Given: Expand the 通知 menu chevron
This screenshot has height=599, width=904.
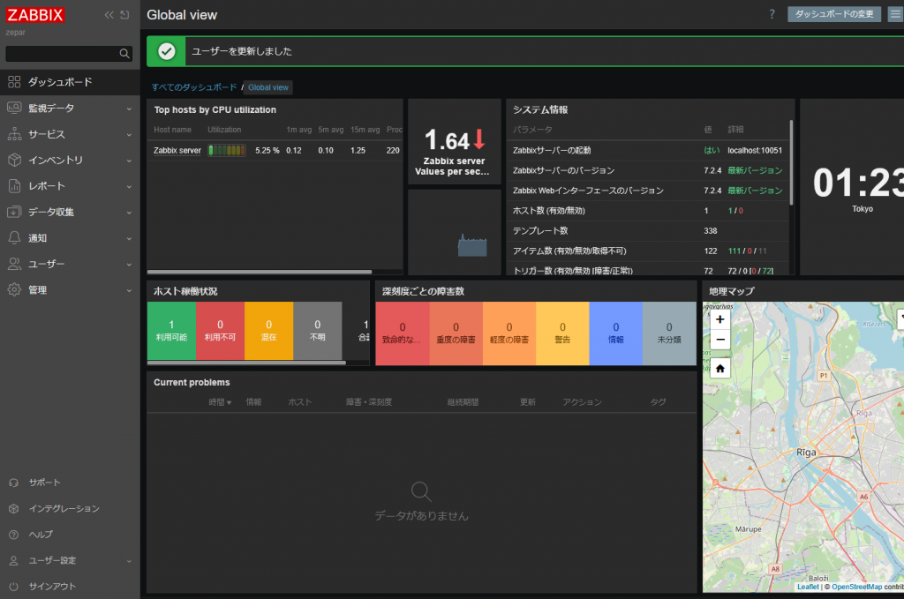Looking at the screenshot, I should 129,238.
